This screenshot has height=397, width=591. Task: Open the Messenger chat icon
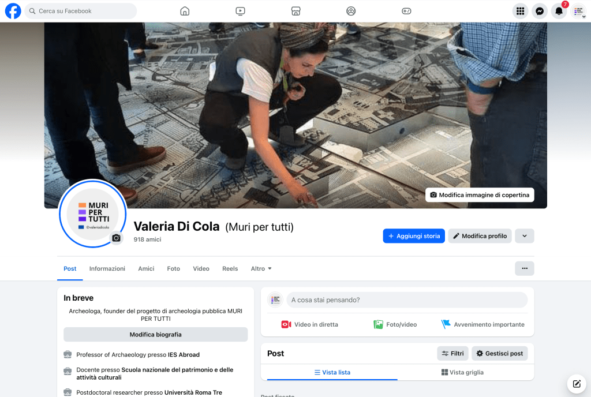(540, 11)
